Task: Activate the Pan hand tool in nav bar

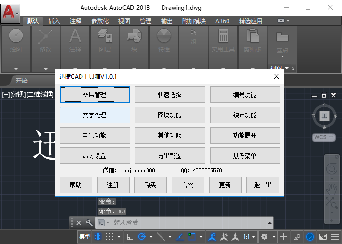Action: tap(332, 189)
